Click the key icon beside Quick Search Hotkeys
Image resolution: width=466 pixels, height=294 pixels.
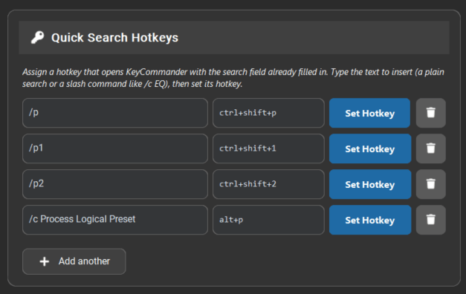[37, 38]
